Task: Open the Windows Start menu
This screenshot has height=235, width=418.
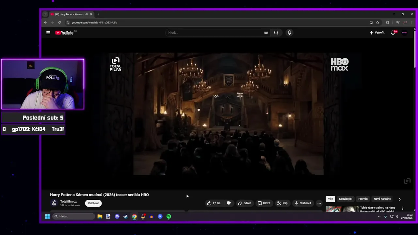Action: click(47, 216)
